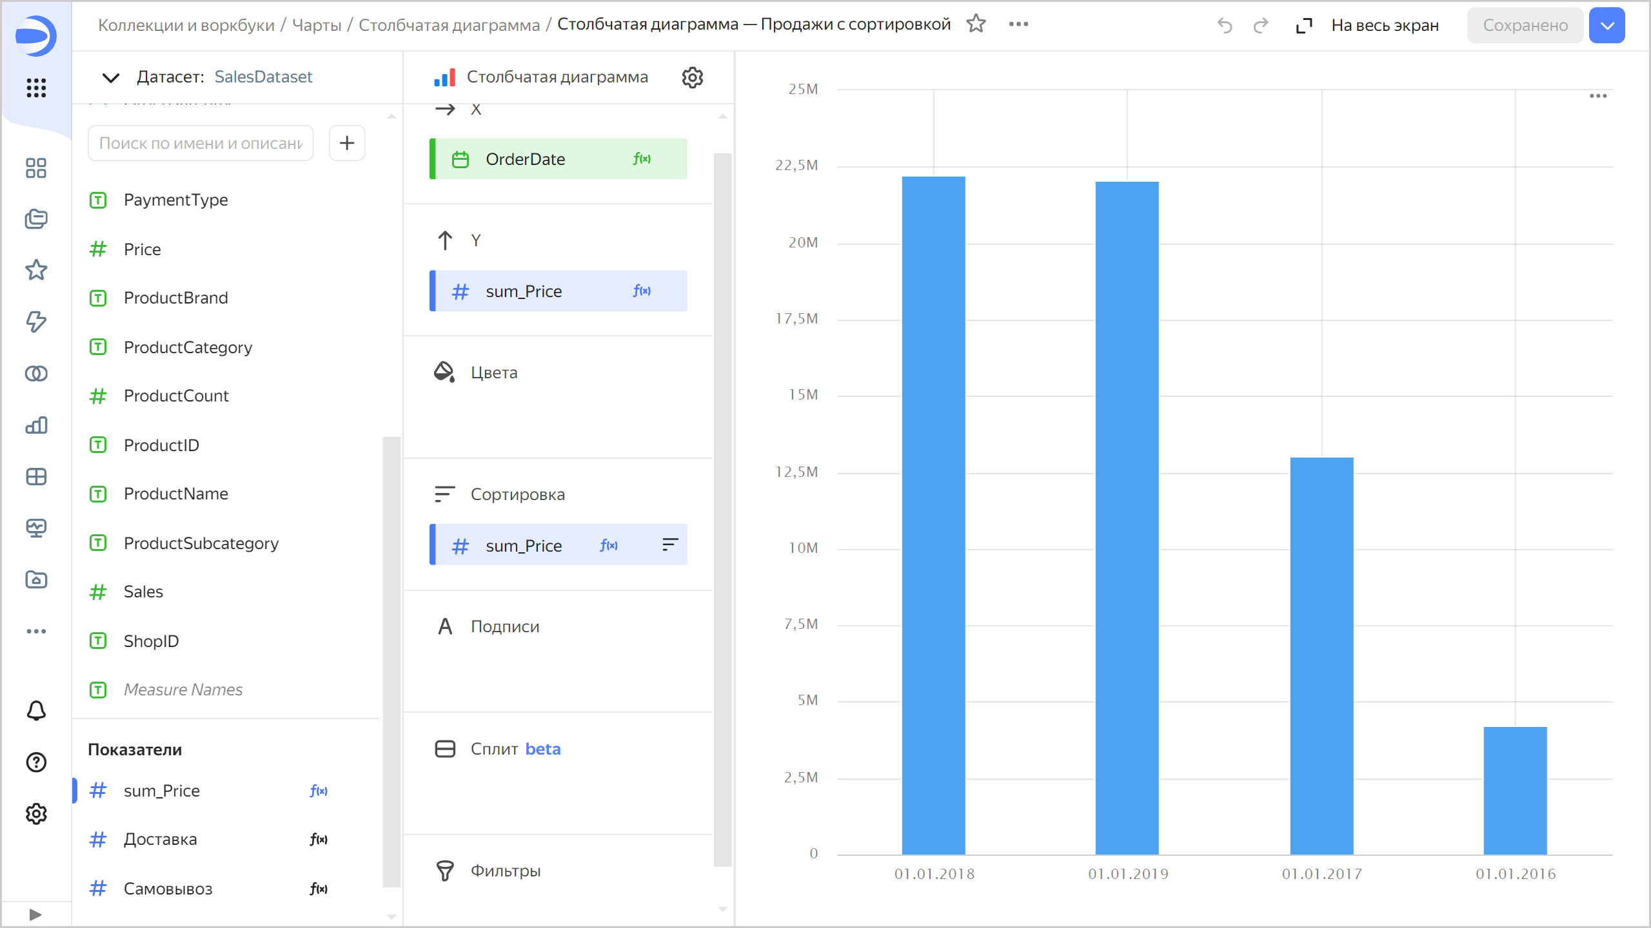Add chart to favorites with star

[x=976, y=24]
